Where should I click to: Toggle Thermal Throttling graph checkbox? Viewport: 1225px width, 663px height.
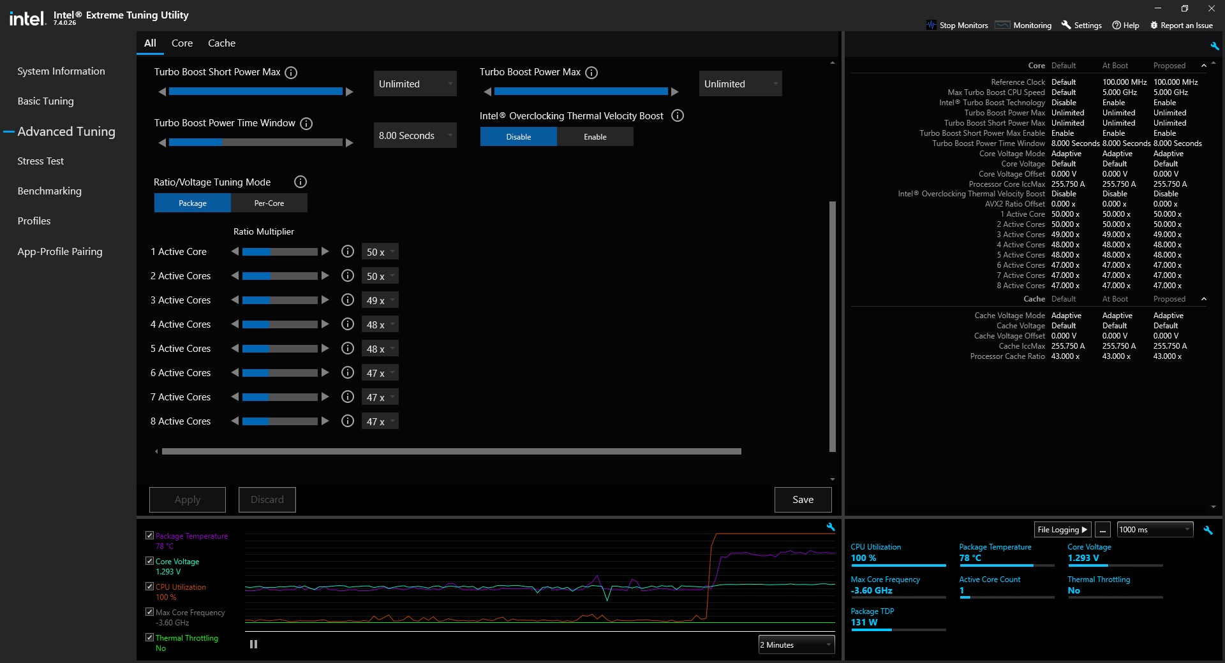(149, 637)
